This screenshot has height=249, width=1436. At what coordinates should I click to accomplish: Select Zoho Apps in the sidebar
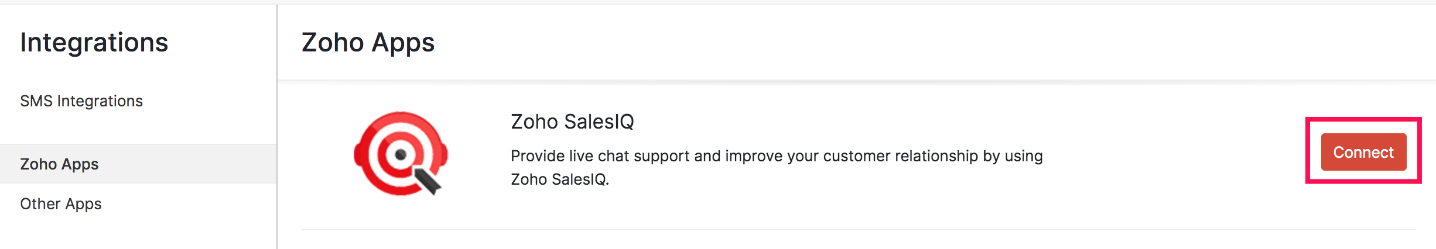click(x=59, y=164)
